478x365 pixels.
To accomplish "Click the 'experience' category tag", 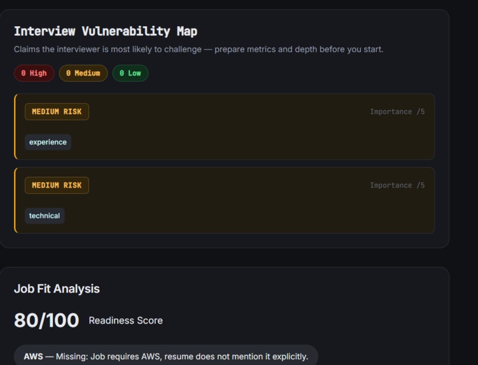I will (48, 142).
